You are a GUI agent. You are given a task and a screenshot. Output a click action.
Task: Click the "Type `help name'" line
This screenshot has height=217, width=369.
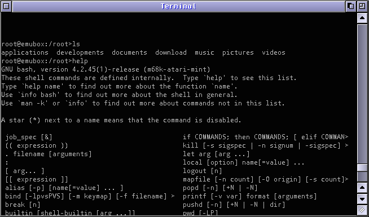pos(119,86)
